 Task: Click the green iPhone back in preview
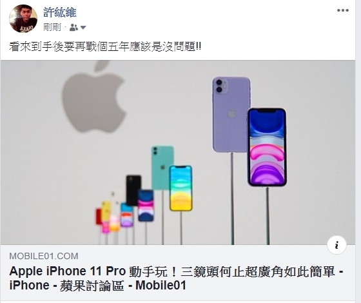[162, 168]
